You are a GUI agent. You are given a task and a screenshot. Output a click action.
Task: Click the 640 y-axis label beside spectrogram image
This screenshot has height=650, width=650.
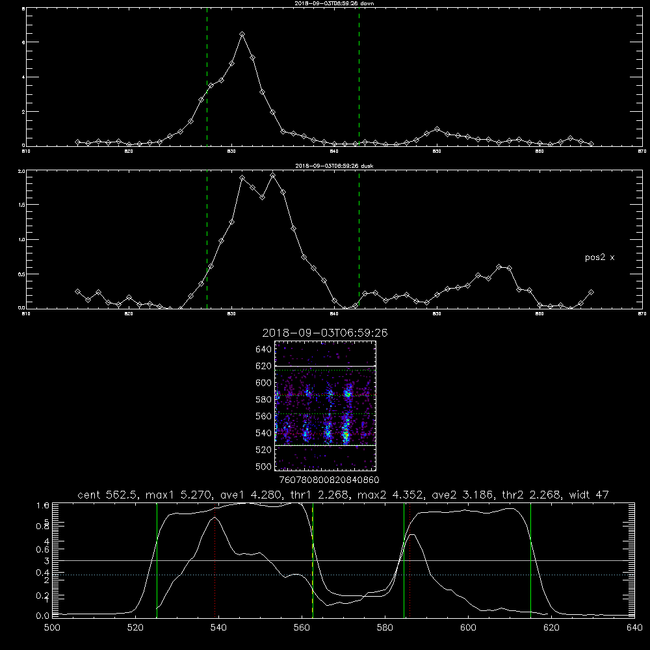(x=263, y=350)
